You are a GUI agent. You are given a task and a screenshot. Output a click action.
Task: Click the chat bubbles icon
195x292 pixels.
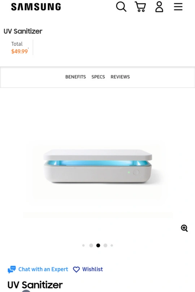[12, 270]
